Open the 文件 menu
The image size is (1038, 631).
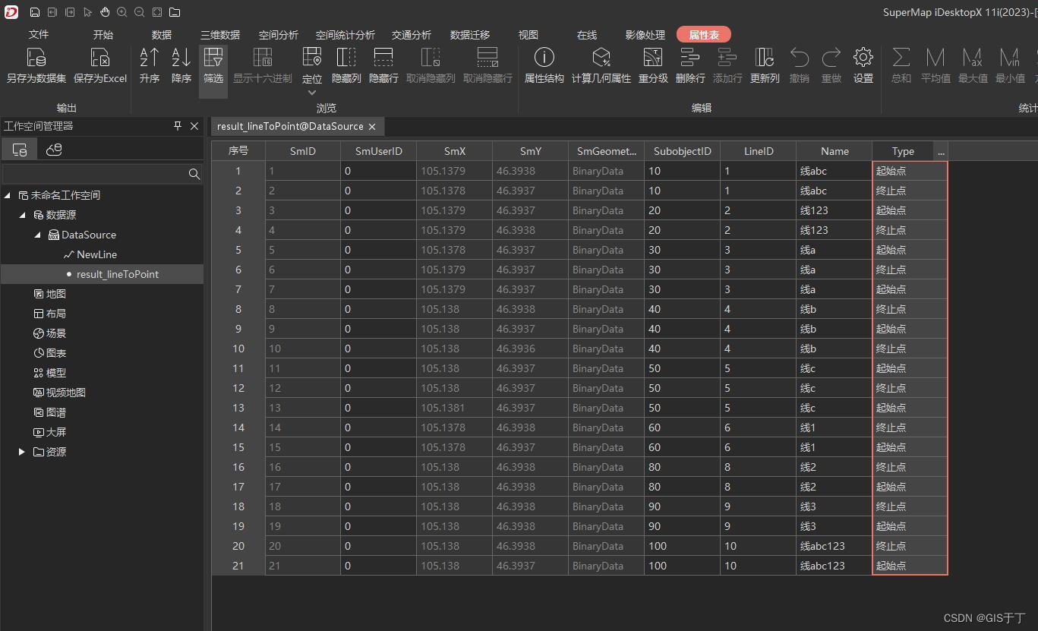click(x=39, y=35)
